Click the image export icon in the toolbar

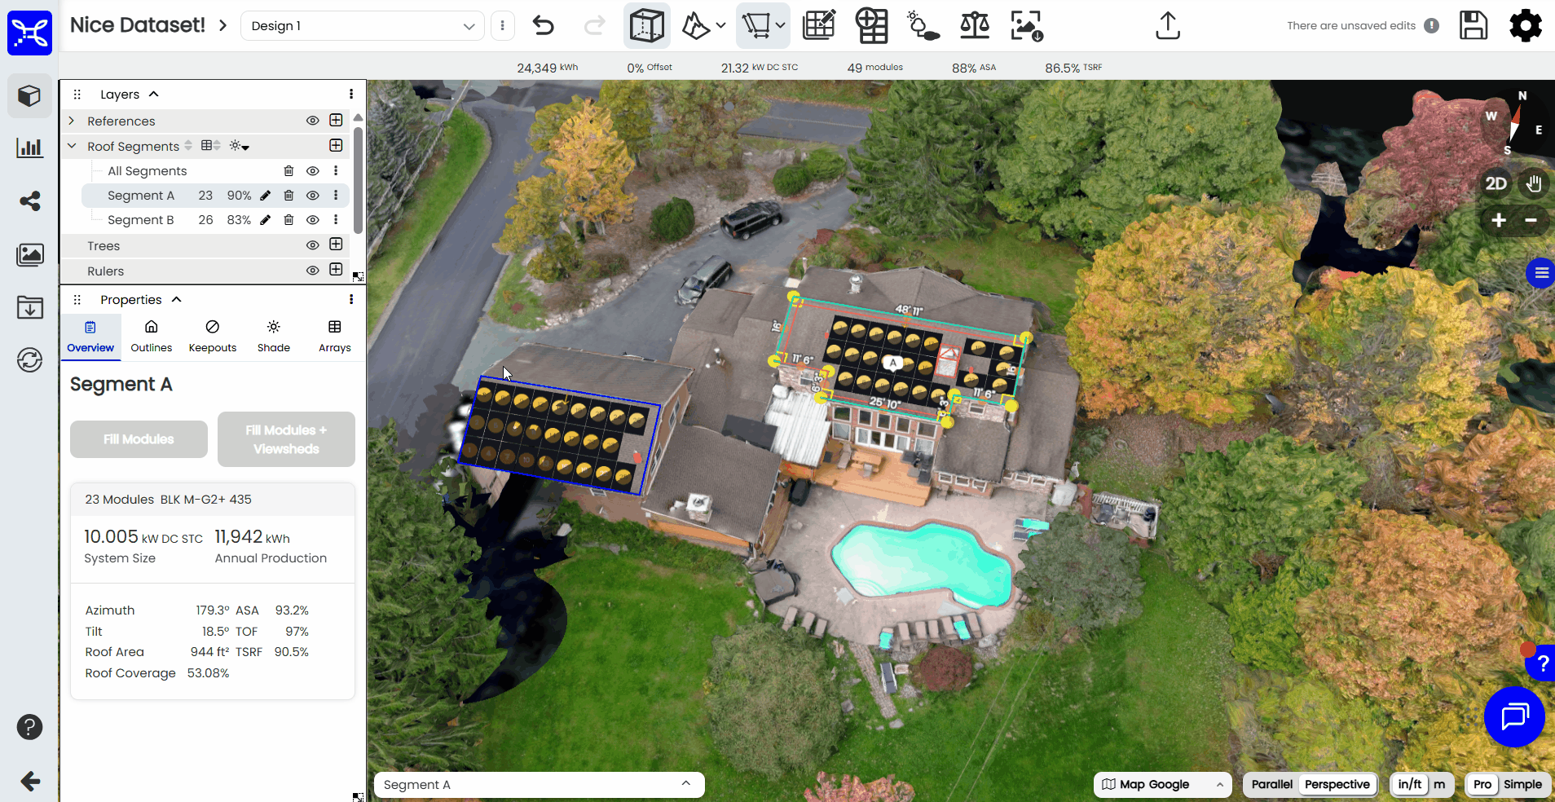coord(1028,25)
